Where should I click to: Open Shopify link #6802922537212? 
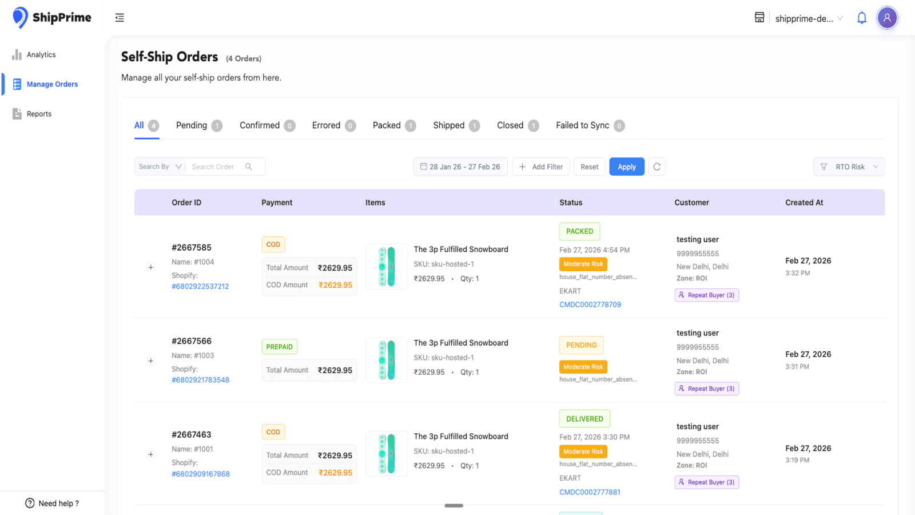coord(200,287)
